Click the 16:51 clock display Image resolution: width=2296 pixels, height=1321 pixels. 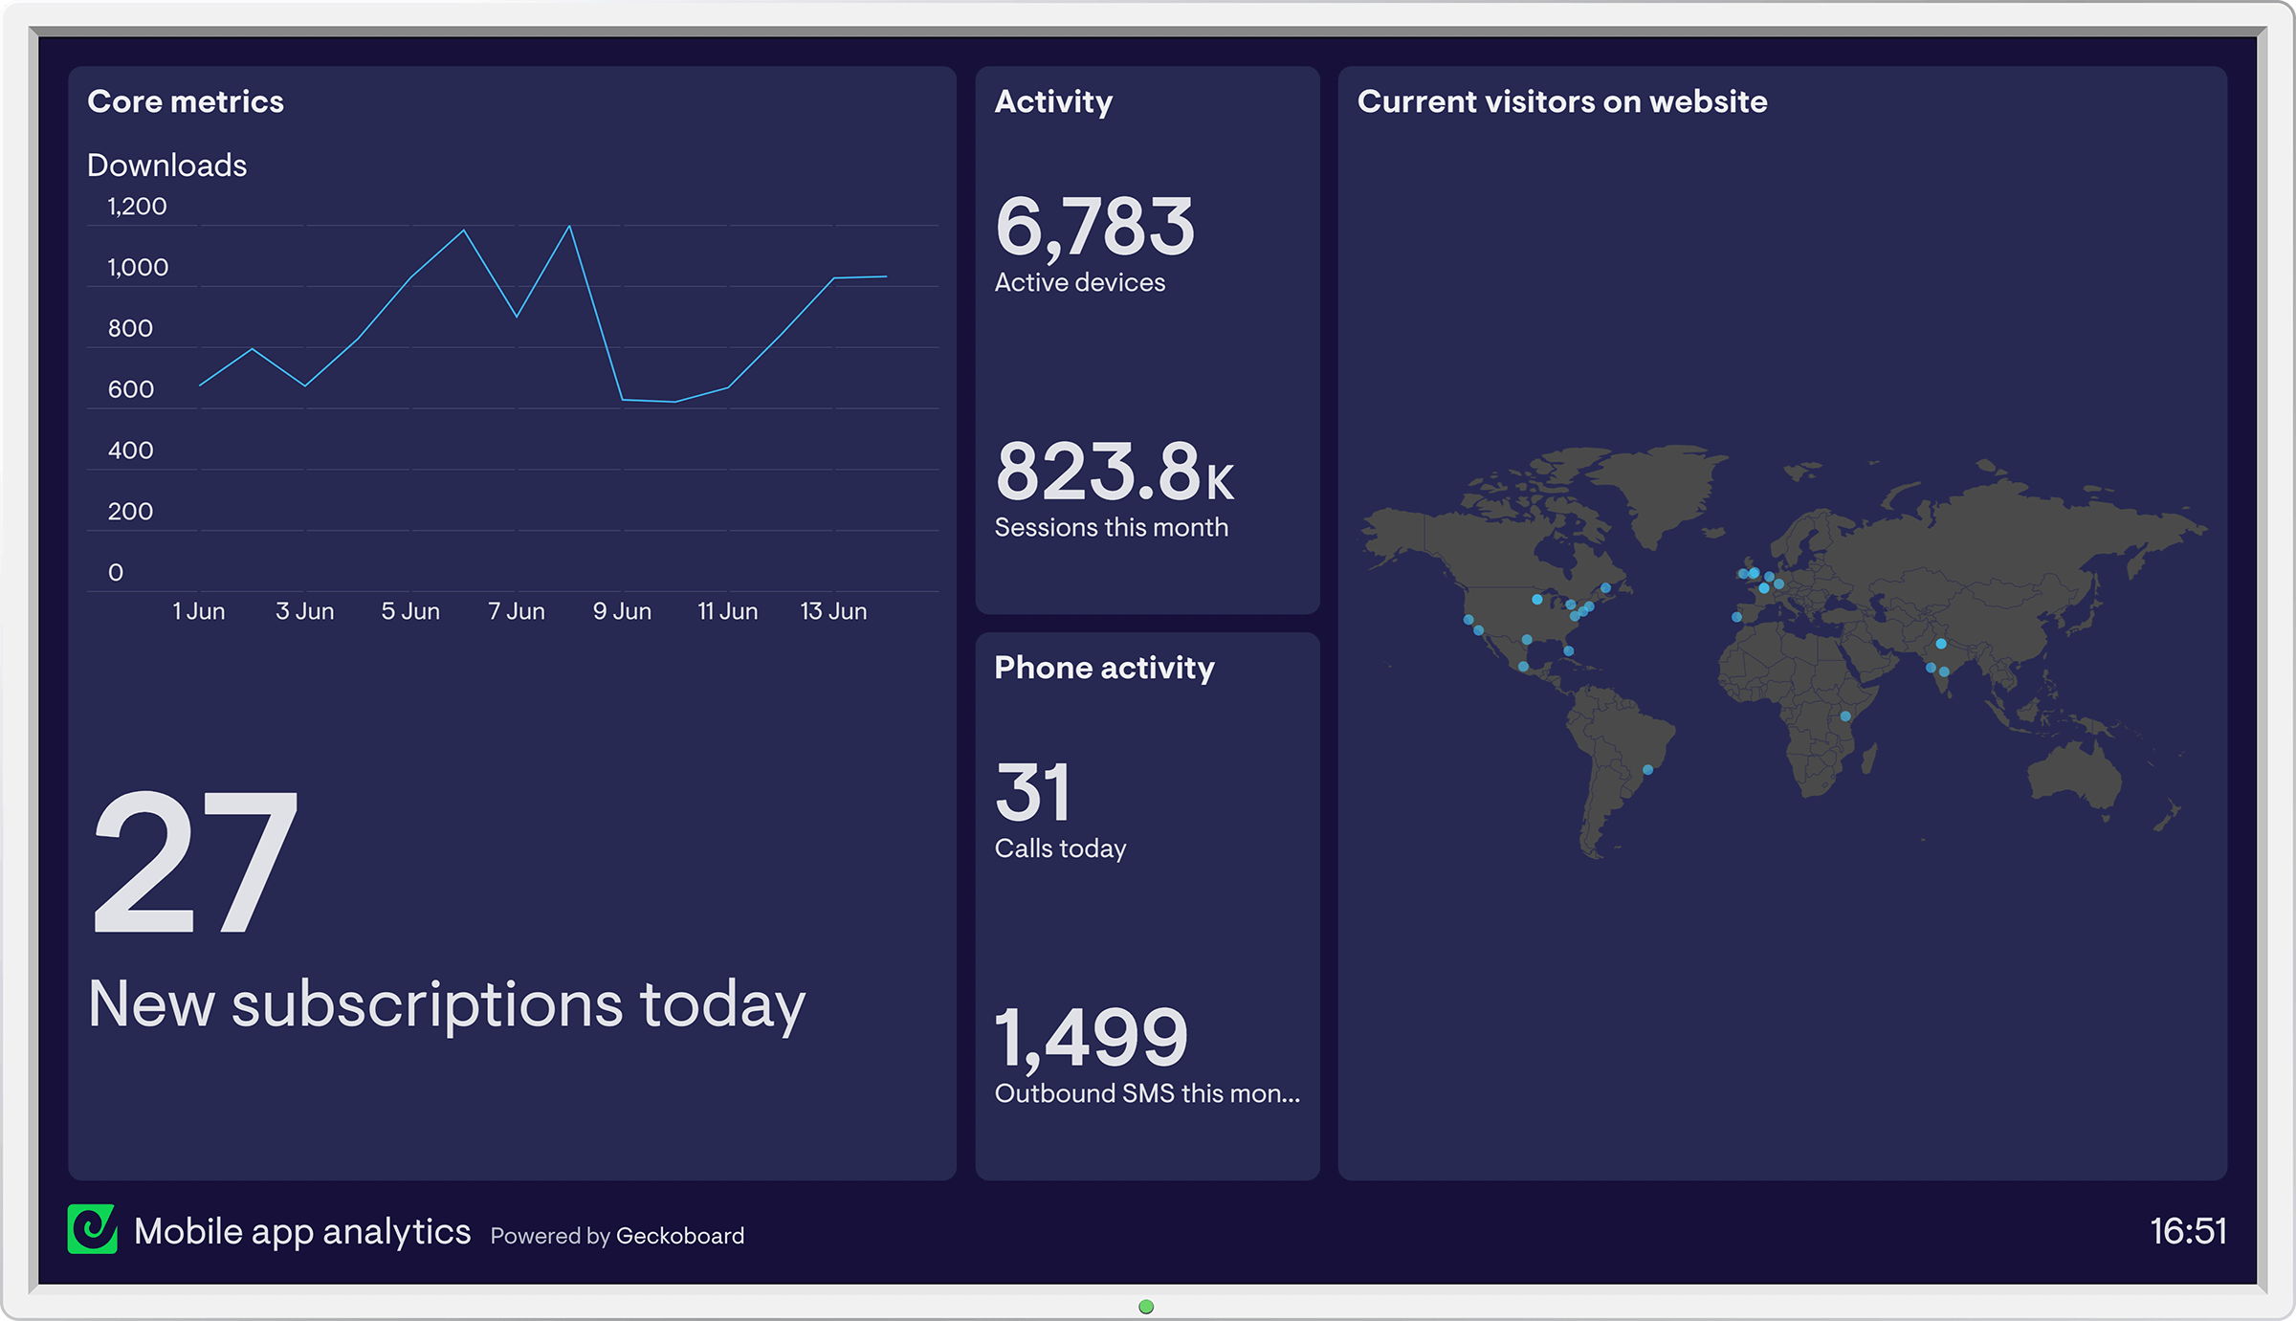[x=2188, y=1231]
